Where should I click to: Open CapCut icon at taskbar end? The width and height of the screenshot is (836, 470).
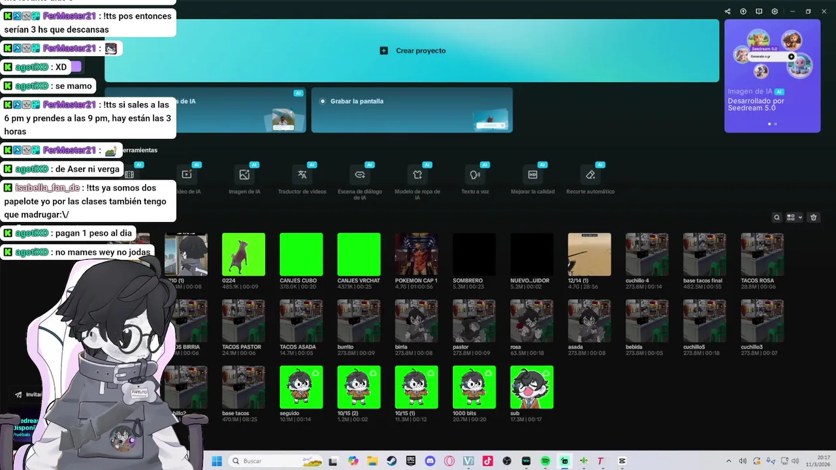pyautogui.click(x=622, y=461)
